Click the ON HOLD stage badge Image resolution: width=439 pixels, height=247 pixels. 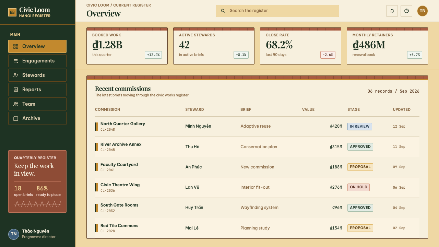pyautogui.click(x=358, y=187)
